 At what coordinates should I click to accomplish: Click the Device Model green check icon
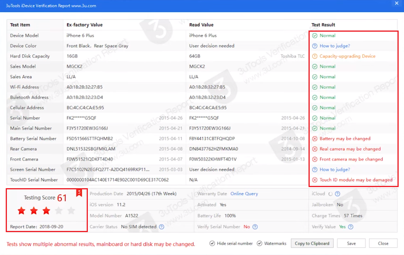[x=315, y=36]
